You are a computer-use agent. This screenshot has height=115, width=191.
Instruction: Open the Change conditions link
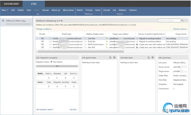click(x=44, y=29)
